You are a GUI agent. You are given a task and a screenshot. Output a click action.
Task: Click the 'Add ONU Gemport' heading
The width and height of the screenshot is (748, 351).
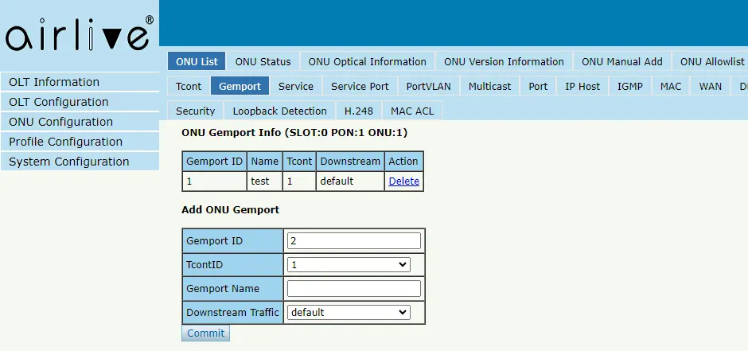[x=231, y=210]
